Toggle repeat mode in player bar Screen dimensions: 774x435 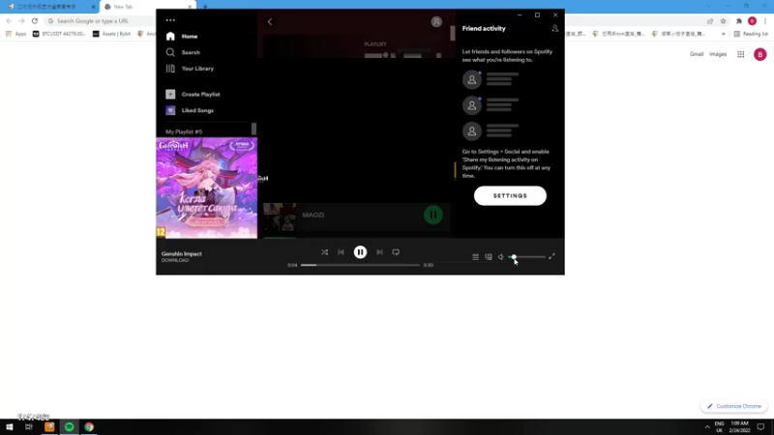pyautogui.click(x=396, y=252)
